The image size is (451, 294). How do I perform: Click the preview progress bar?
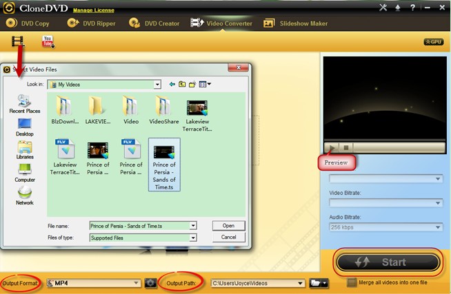[399, 147]
